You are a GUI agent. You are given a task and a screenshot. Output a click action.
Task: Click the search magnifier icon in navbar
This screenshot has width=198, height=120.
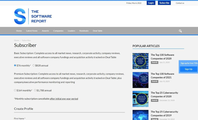[180, 31]
